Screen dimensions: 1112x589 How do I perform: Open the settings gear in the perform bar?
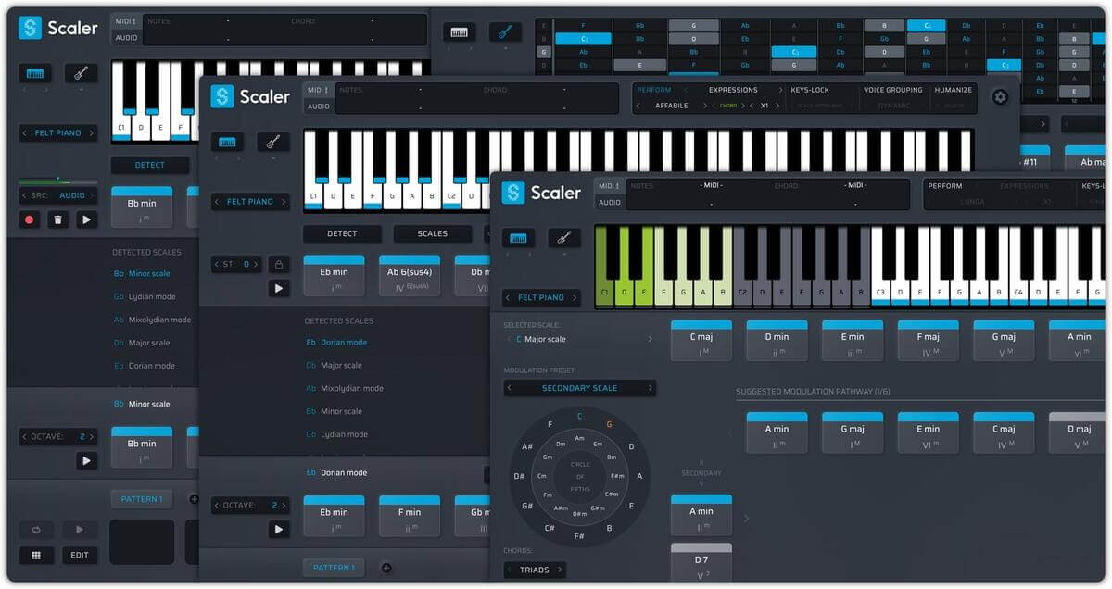(x=1000, y=96)
